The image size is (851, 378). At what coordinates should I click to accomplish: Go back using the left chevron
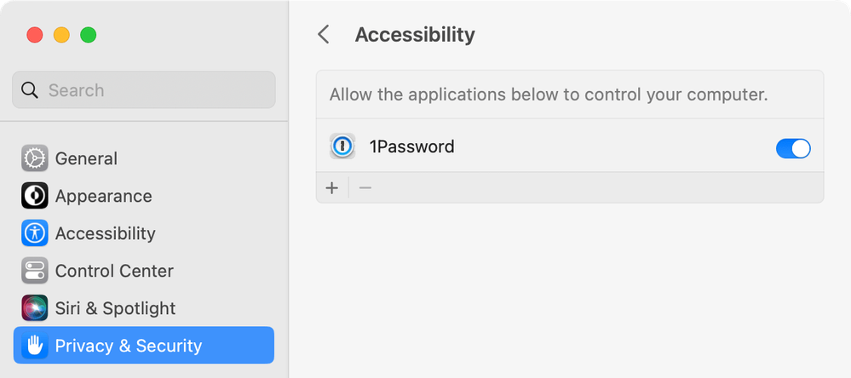coord(323,35)
